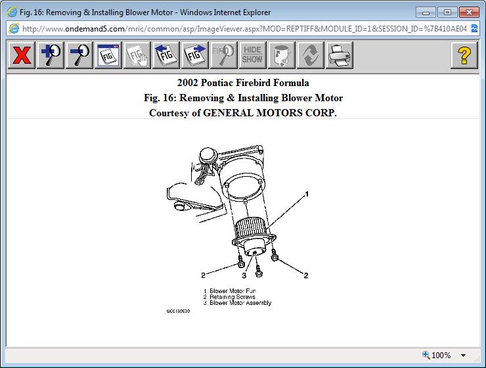Click the rotate arrows toolbar icon
The height and width of the screenshot is (368, 486).
tap(310, 55)
